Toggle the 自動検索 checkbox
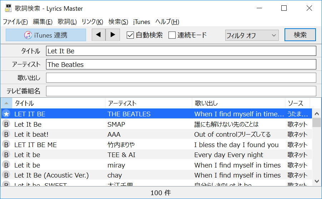Screen dimensions: 322x199 point(130,35)
